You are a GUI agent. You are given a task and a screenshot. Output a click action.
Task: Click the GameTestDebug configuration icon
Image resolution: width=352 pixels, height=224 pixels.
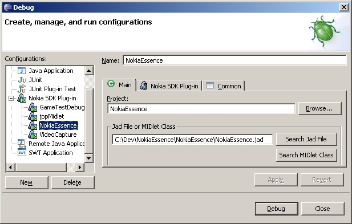point(33,107)
